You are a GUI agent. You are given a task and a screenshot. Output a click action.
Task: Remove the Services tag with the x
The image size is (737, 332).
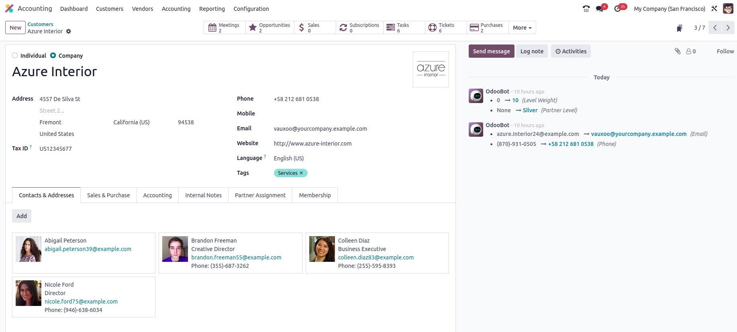pos(301,173)
